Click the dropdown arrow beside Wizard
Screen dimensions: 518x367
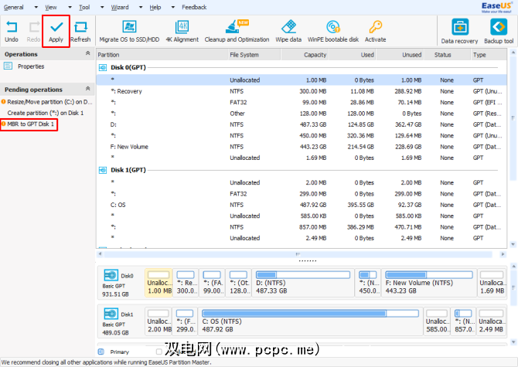tap(141, 7)
